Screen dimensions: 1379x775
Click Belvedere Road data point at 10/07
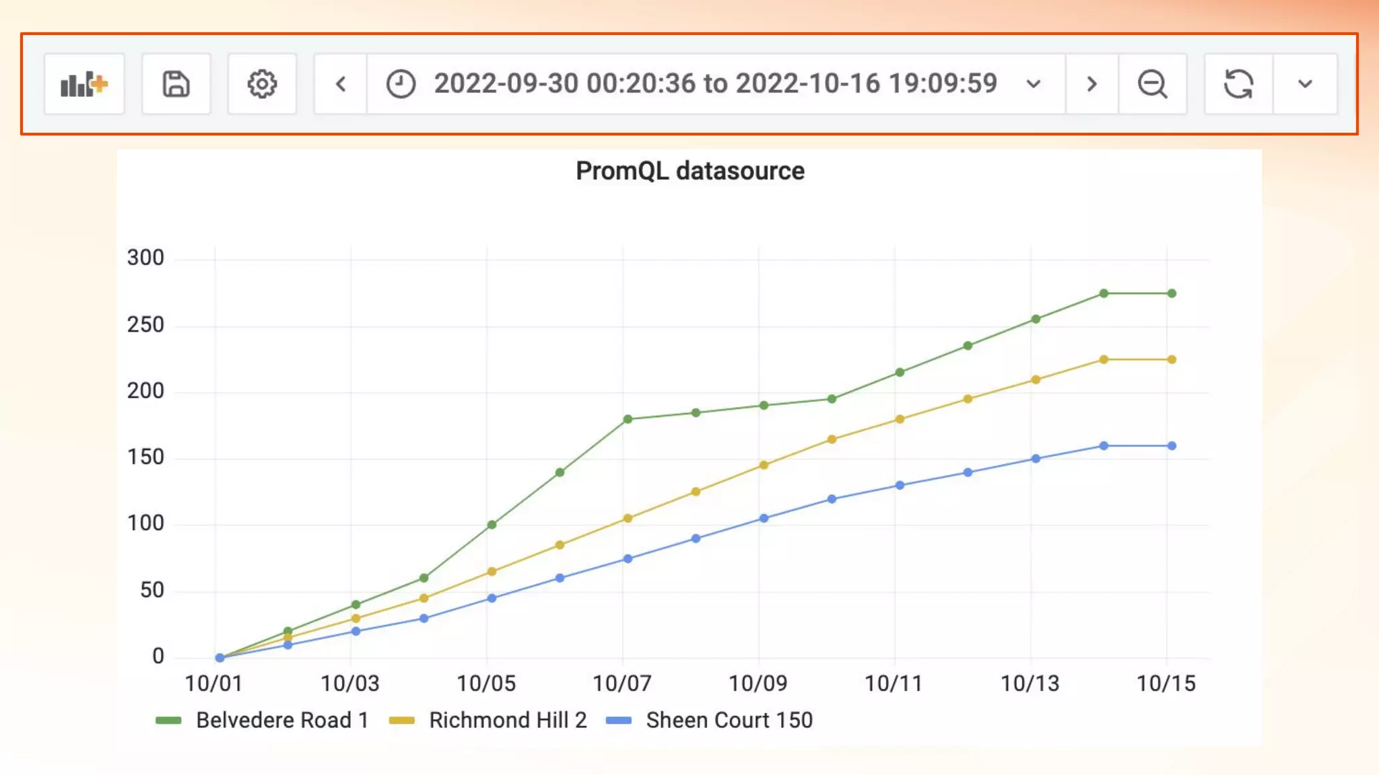point(628,419)
